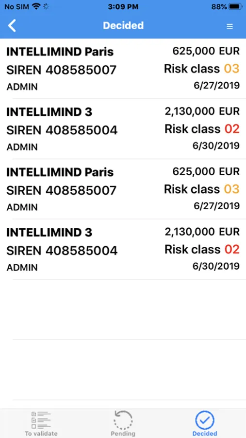Image resolution: width=246 pixels, height=438 pixels.
Task: Tap the red Risk class 02 label in second row
Action: pyautogui.click(x=202, y=129)
